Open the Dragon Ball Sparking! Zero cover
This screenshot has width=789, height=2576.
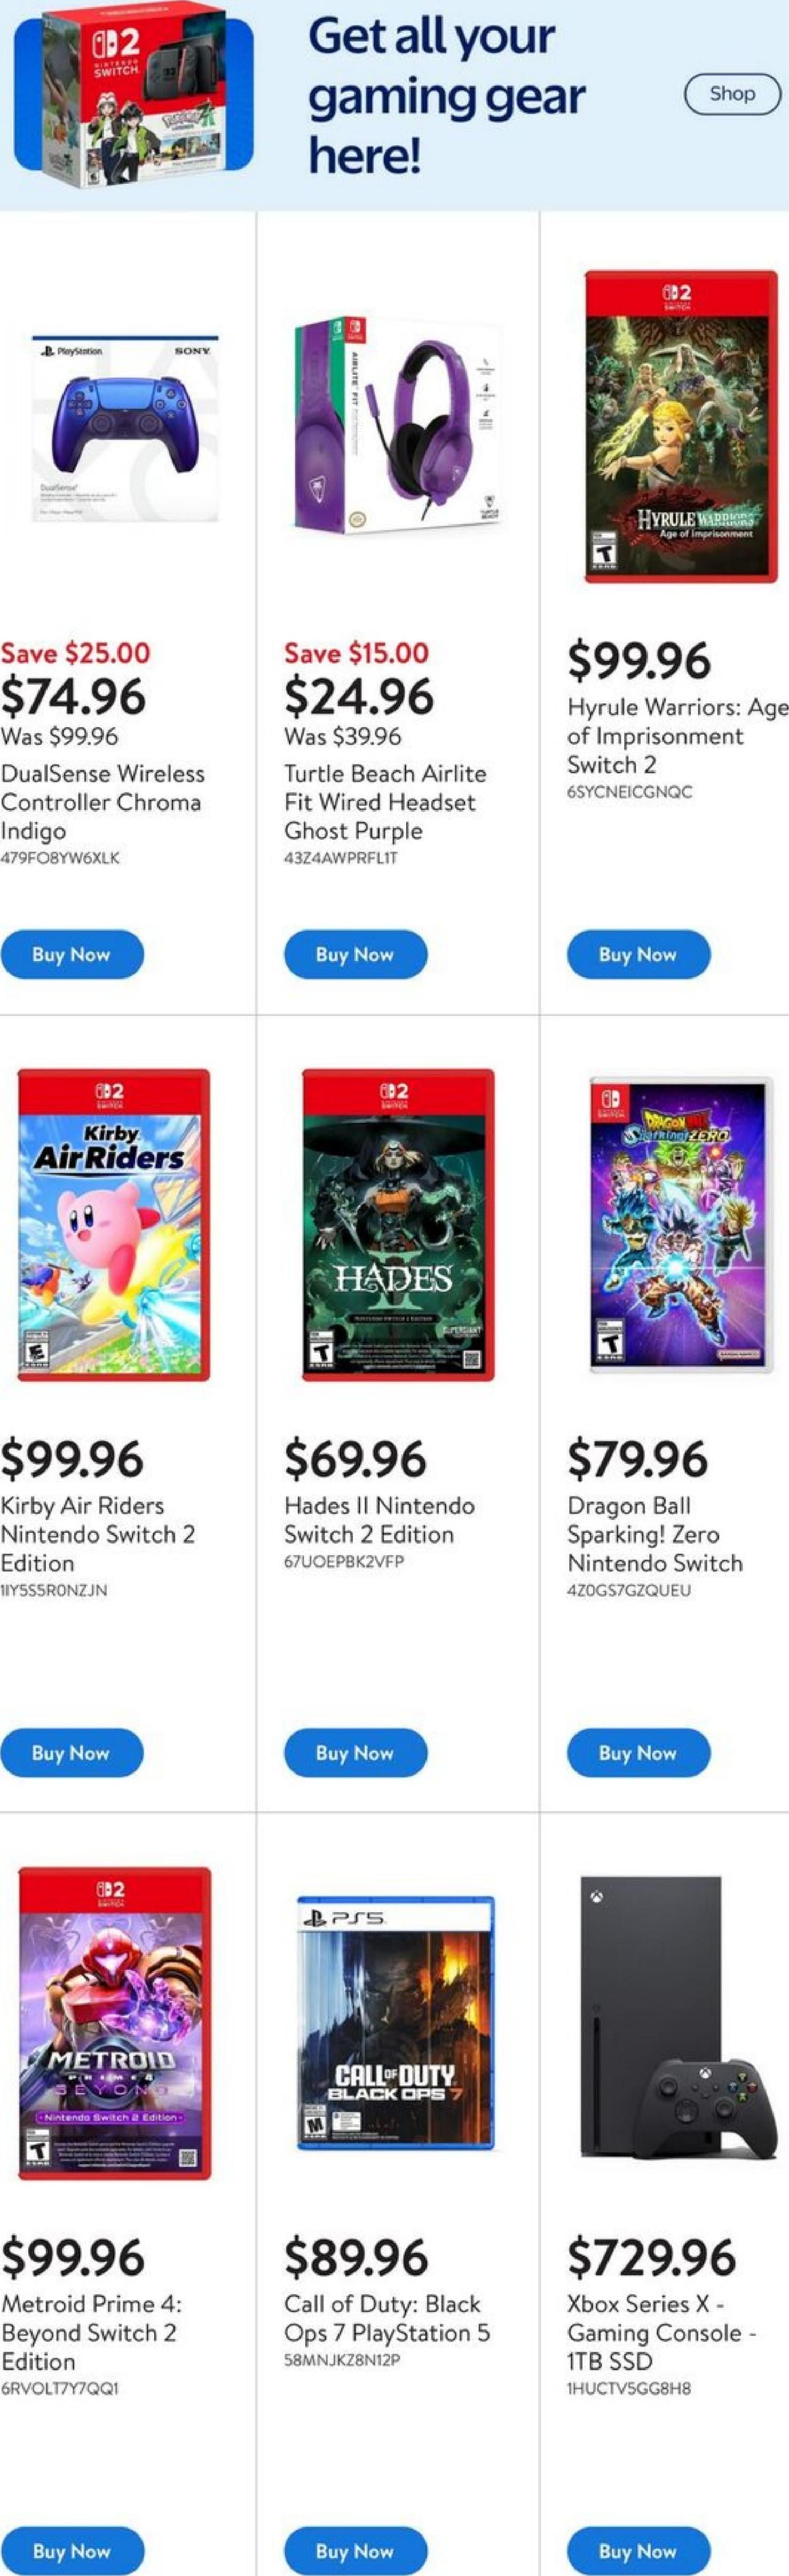tap(681, 1224)
